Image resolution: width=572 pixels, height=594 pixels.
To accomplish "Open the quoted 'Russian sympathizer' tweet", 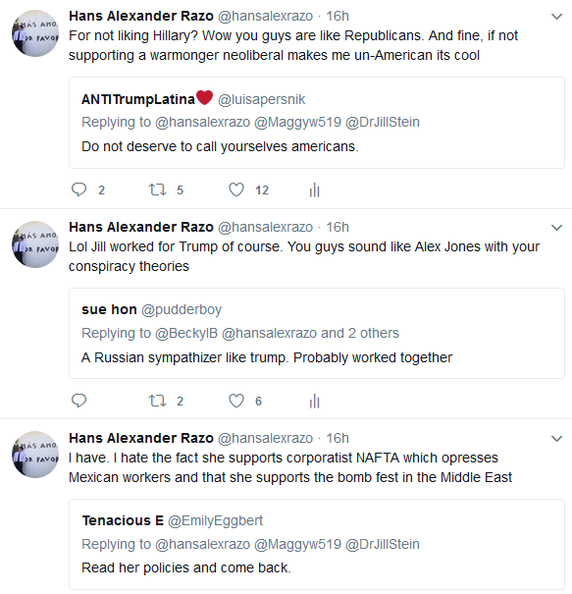I will pos(317,334).
